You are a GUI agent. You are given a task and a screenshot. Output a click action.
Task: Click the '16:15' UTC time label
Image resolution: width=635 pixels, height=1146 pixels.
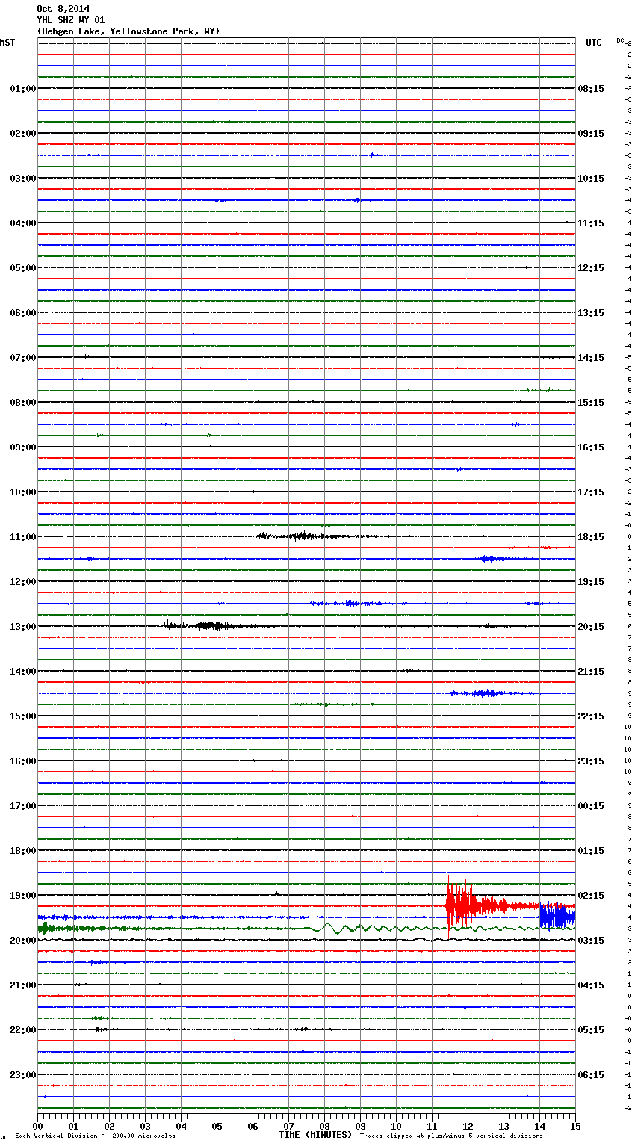click(591, 447)
